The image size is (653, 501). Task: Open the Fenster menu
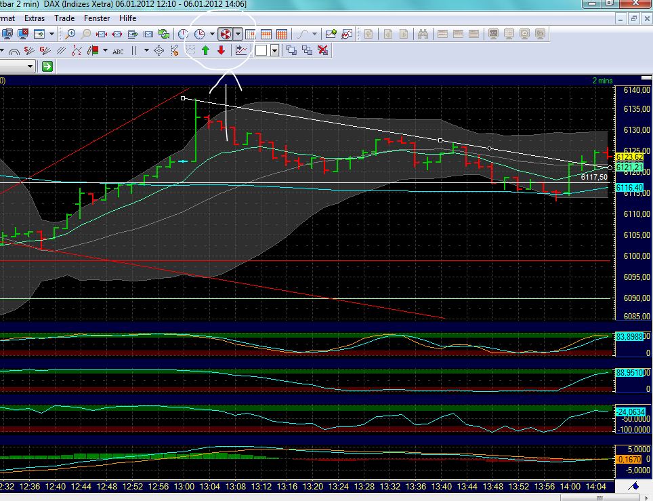(x=97, y=18)
